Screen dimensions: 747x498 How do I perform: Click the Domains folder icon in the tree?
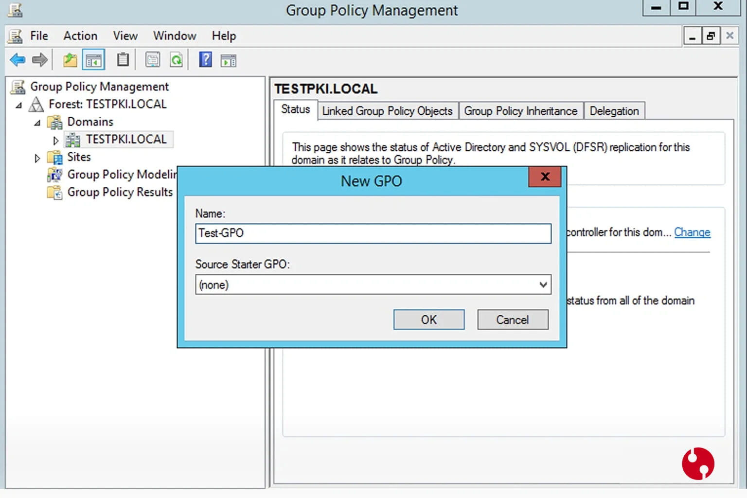(x=55, y=122)
